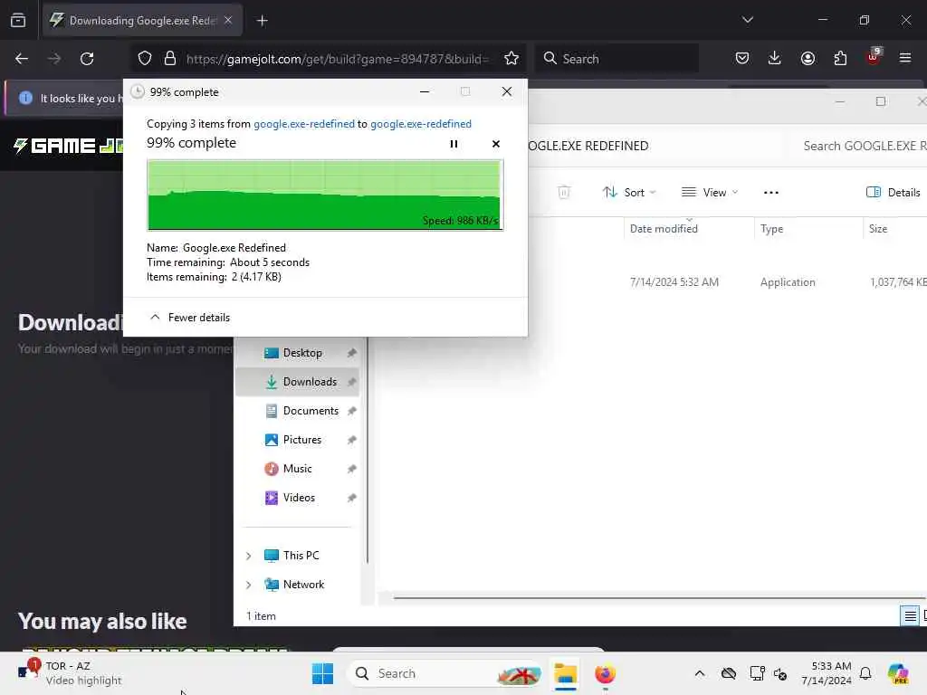Open the Firefox account icon
This screenshot has height=695, width=927.
click(808, 59)
